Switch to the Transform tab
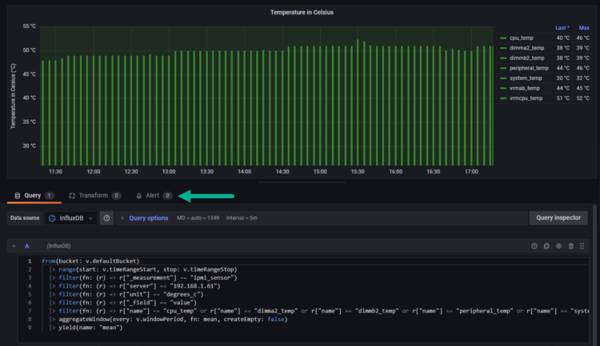 (94, 195)
